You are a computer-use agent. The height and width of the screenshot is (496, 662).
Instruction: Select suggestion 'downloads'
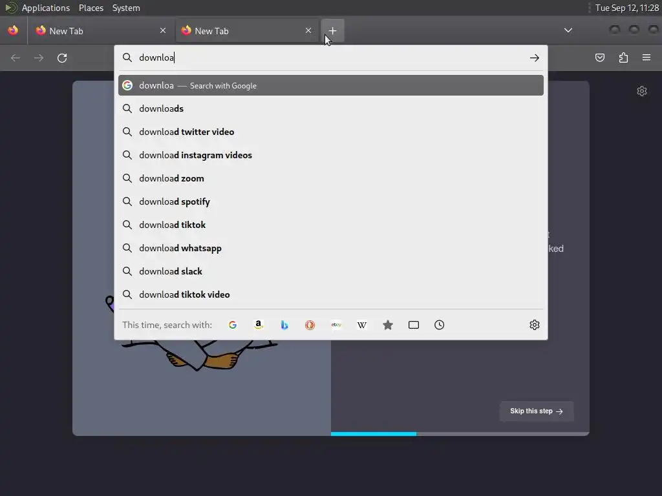331,108
